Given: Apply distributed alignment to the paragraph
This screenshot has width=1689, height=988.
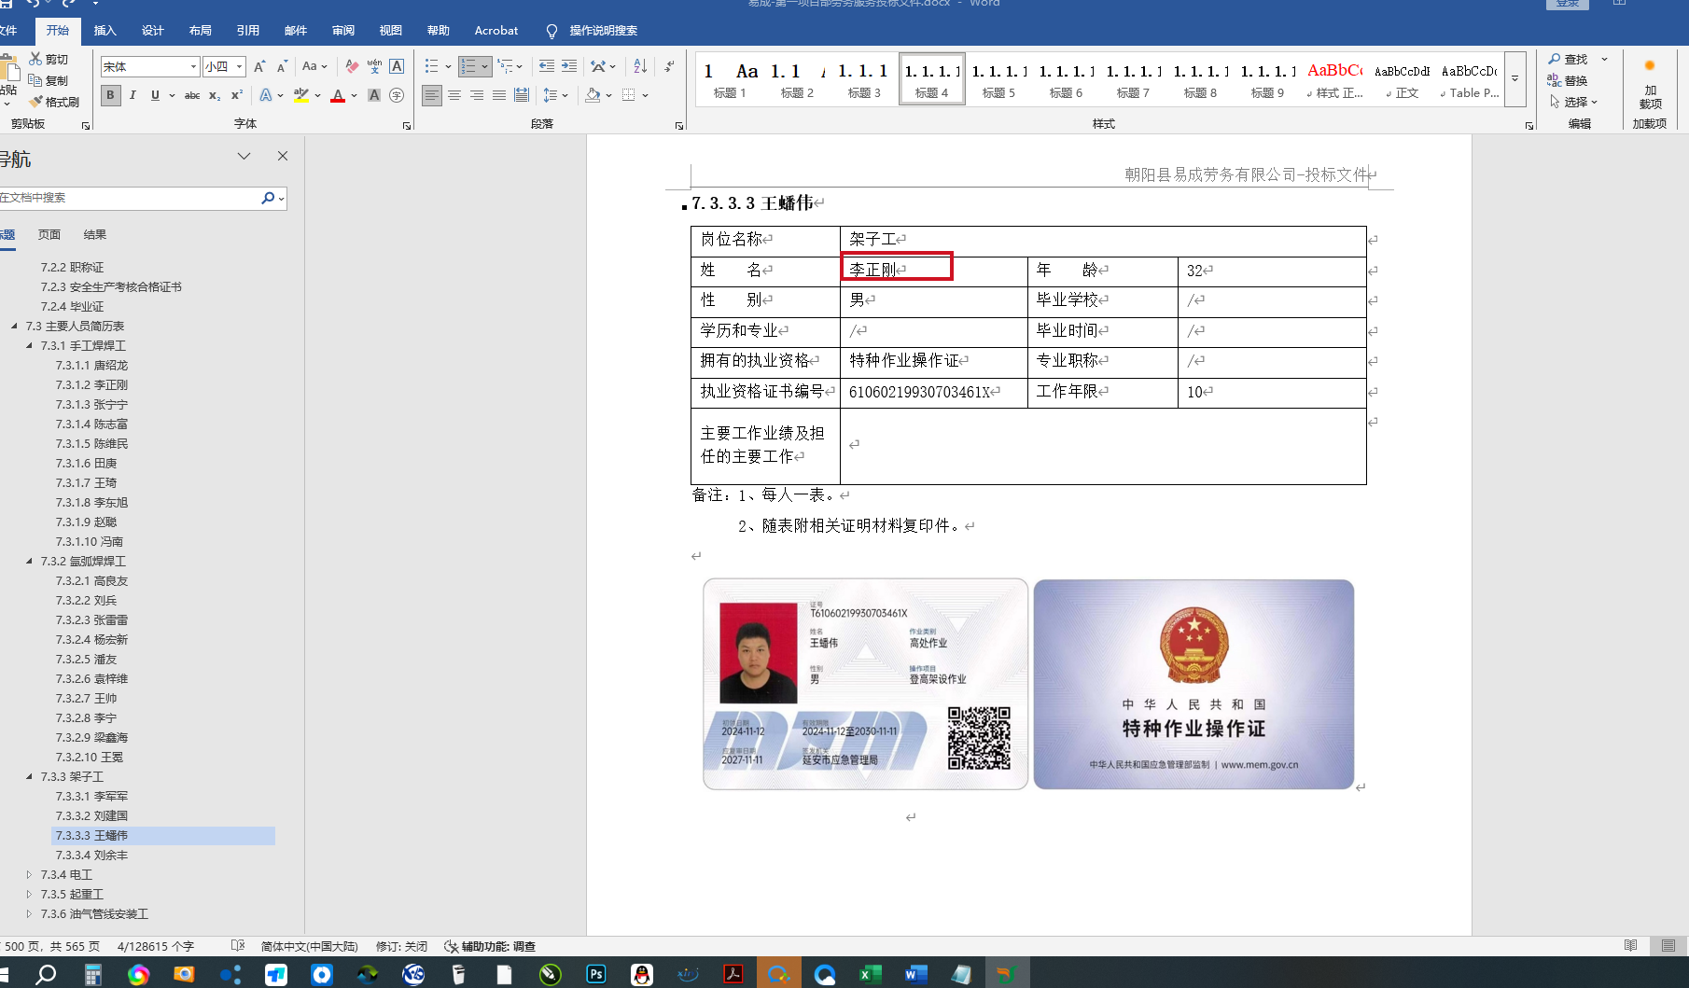Looking at the screenshot, I should pos(522,95).
